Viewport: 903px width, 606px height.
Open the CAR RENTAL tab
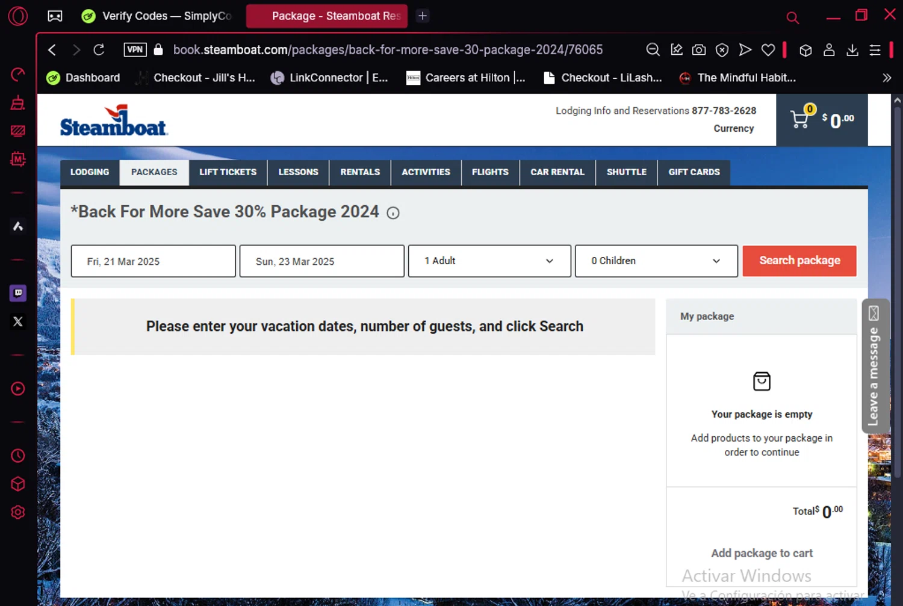pyautogui.click(x=557, y=172)
